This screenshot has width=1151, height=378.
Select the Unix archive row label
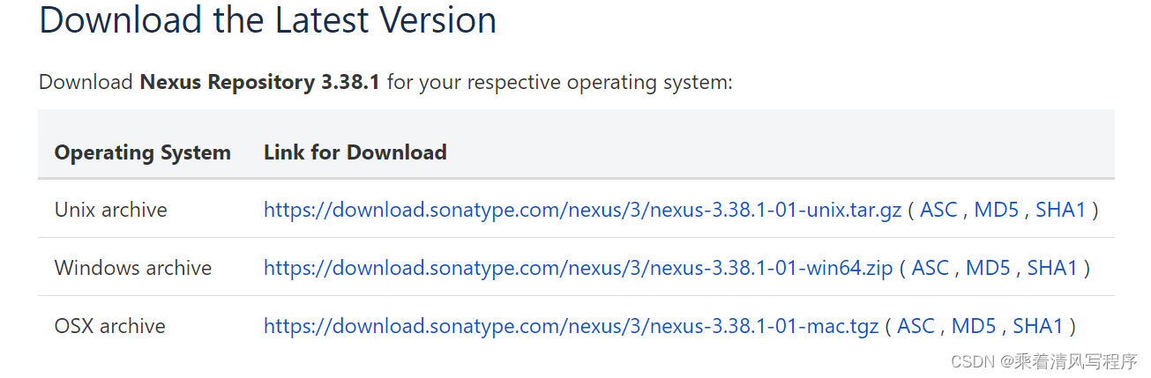coord(110,210)
